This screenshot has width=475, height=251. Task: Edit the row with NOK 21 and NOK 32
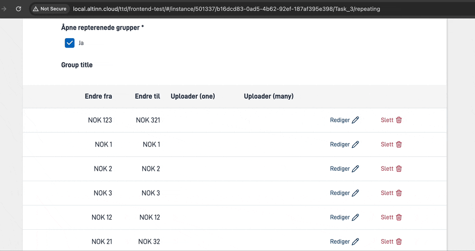344,242
